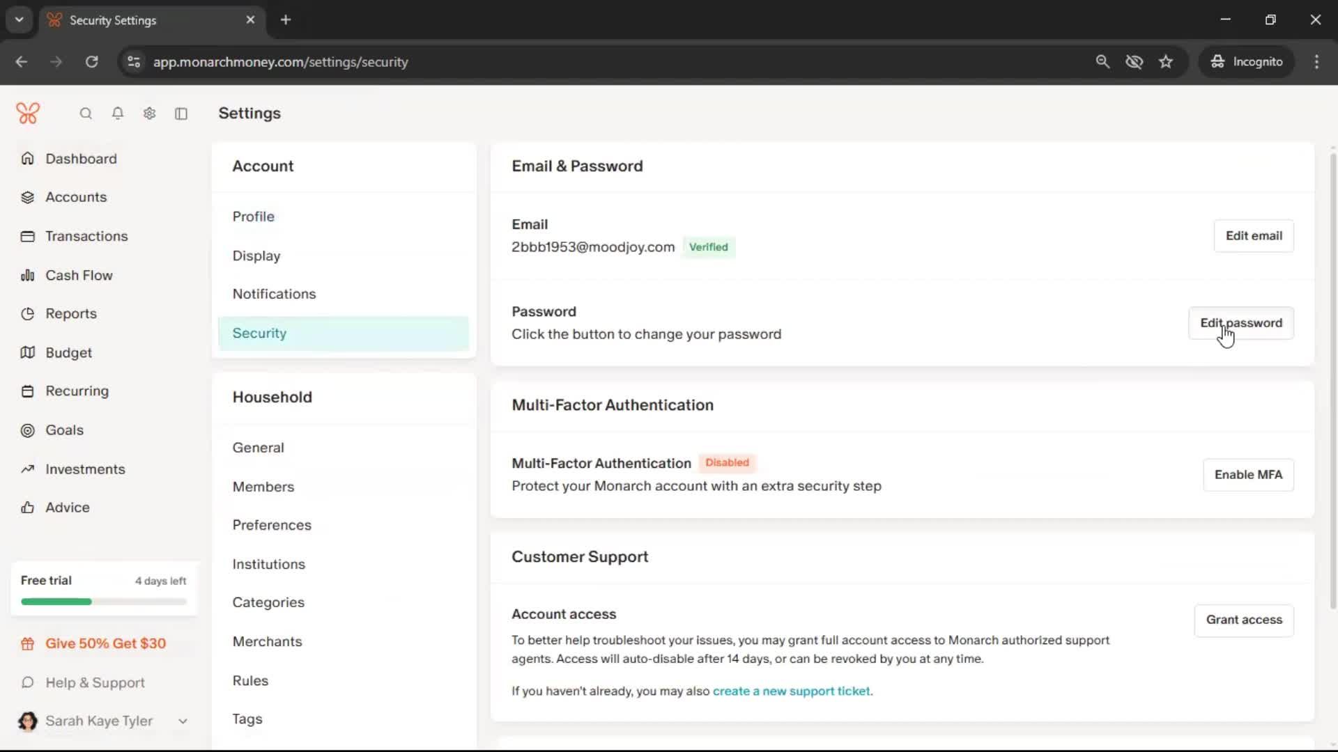1338x752 pixels.
Task: Go to Goals page
Action: click(64, 430)
